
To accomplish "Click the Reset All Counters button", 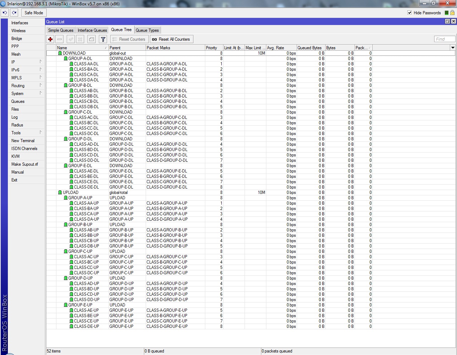I will pyautogui.click(x=171, y=39).
